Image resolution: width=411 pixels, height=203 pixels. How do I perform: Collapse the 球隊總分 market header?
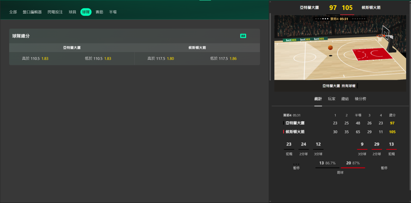(x=134, y=36)
